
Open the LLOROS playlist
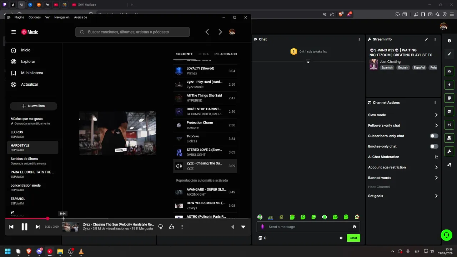pyautogui.click(x=32, y=134)
